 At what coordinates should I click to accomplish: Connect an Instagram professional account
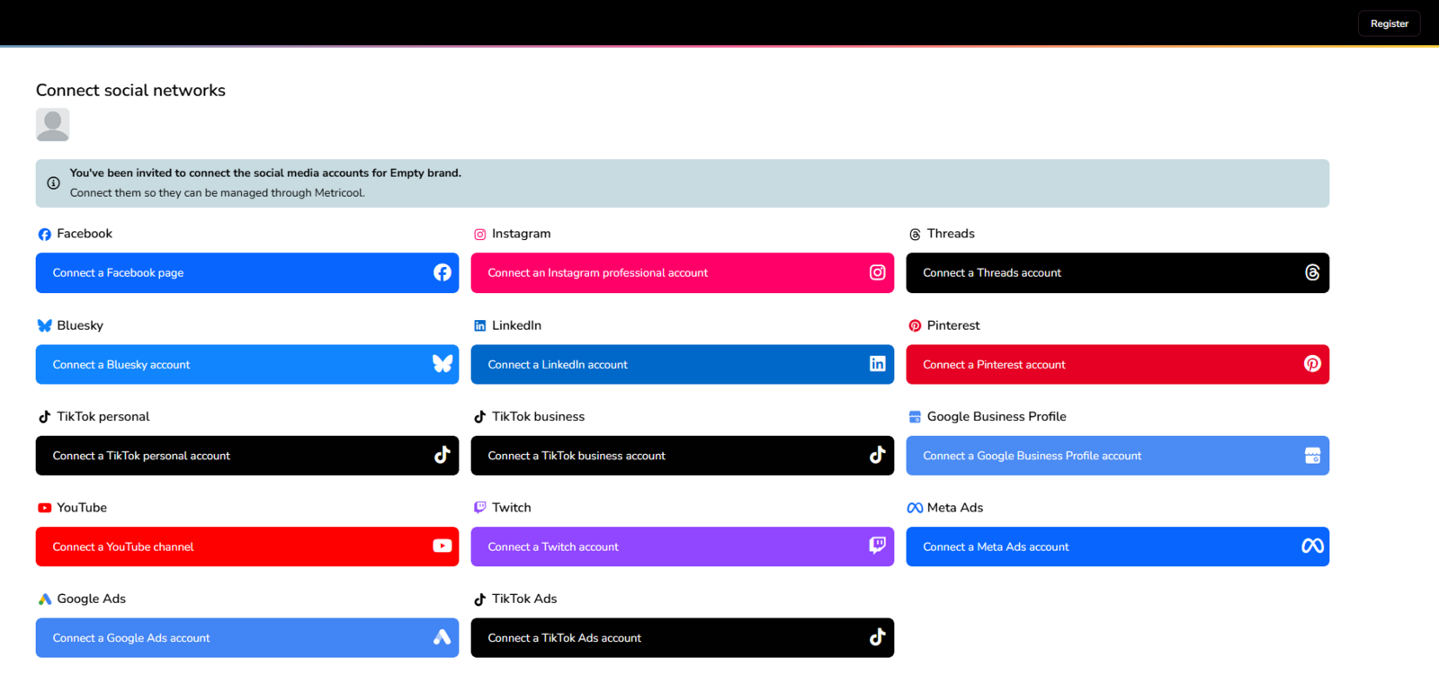(683, 272)
